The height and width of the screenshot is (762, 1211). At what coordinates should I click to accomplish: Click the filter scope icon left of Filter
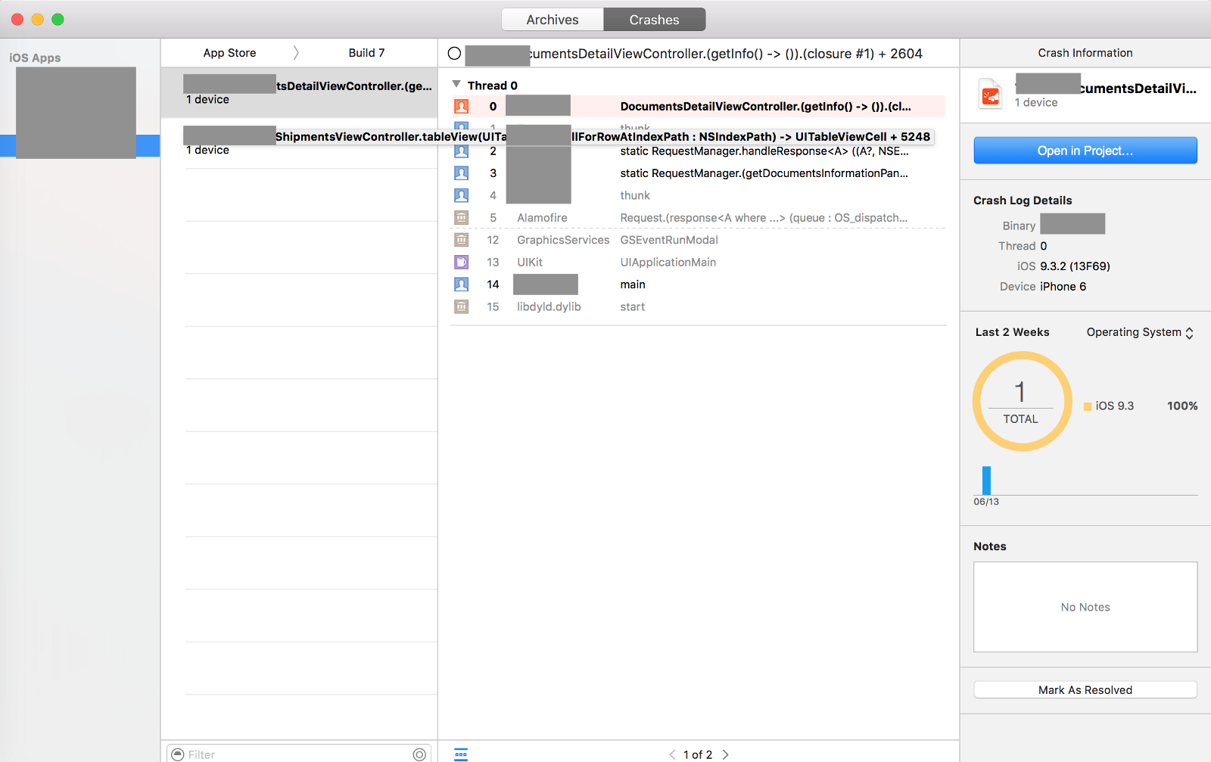(178, 754)
